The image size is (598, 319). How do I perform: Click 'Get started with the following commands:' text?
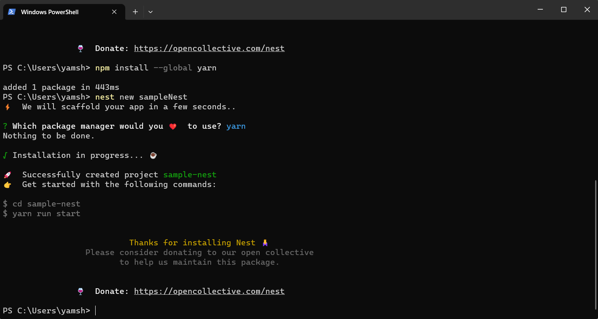[x=119, y=184]
